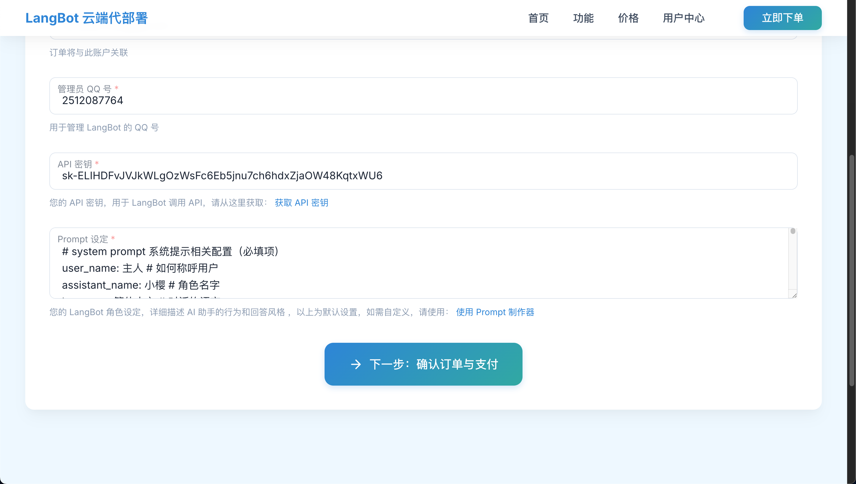The height and width of the screenshot is (484, 856).
Task: Click the assistant_name: 小樱 prompt line
Action: click(x=141, y=285)
